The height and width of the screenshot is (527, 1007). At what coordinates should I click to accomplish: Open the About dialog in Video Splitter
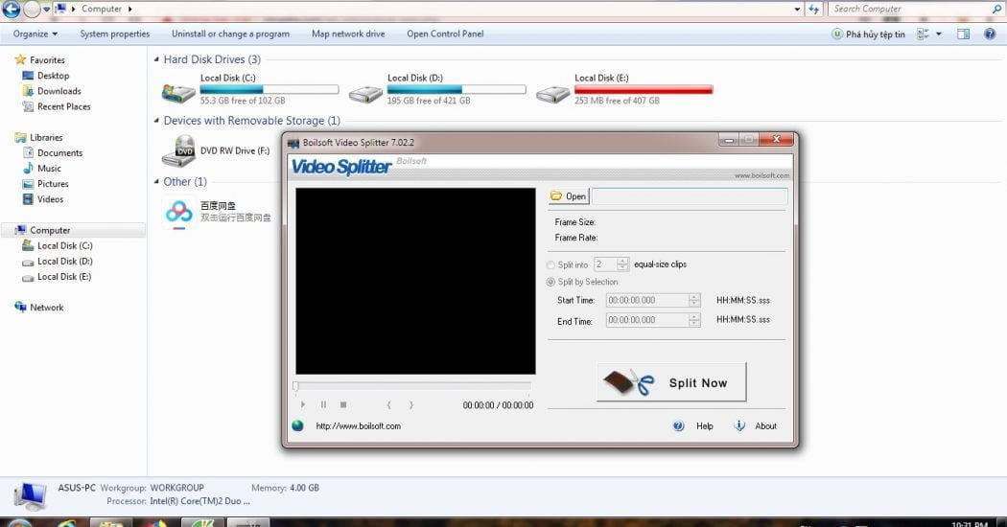click(765, 426)
